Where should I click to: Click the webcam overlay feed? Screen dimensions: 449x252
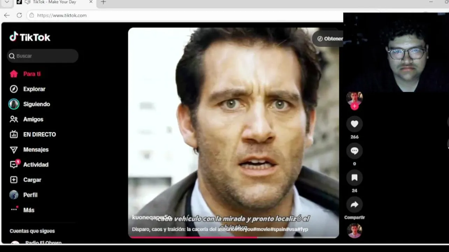point(396,52)
